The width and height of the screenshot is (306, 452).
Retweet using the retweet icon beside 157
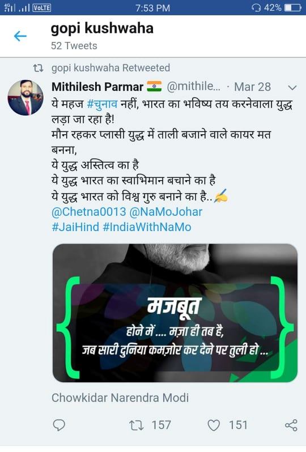click(x=137, y=425)
